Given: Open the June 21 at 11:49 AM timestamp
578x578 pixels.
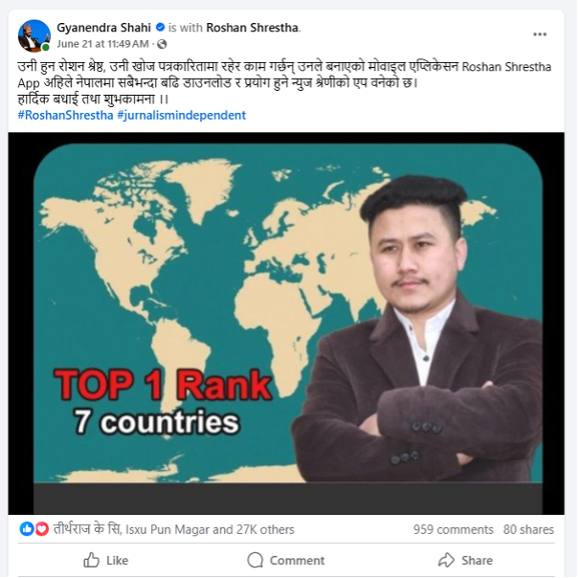Looking at the screenshot, I should (x=102, y=44).
